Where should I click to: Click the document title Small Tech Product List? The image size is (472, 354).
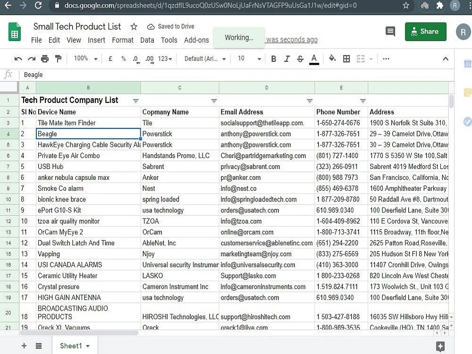point(77,26)
